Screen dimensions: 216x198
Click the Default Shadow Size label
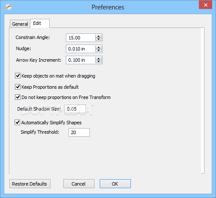tap(39, 109)
